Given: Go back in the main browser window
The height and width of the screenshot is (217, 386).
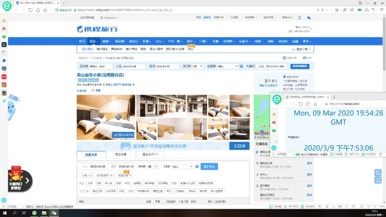Looking at the screenshot, I should coord(16,10).
